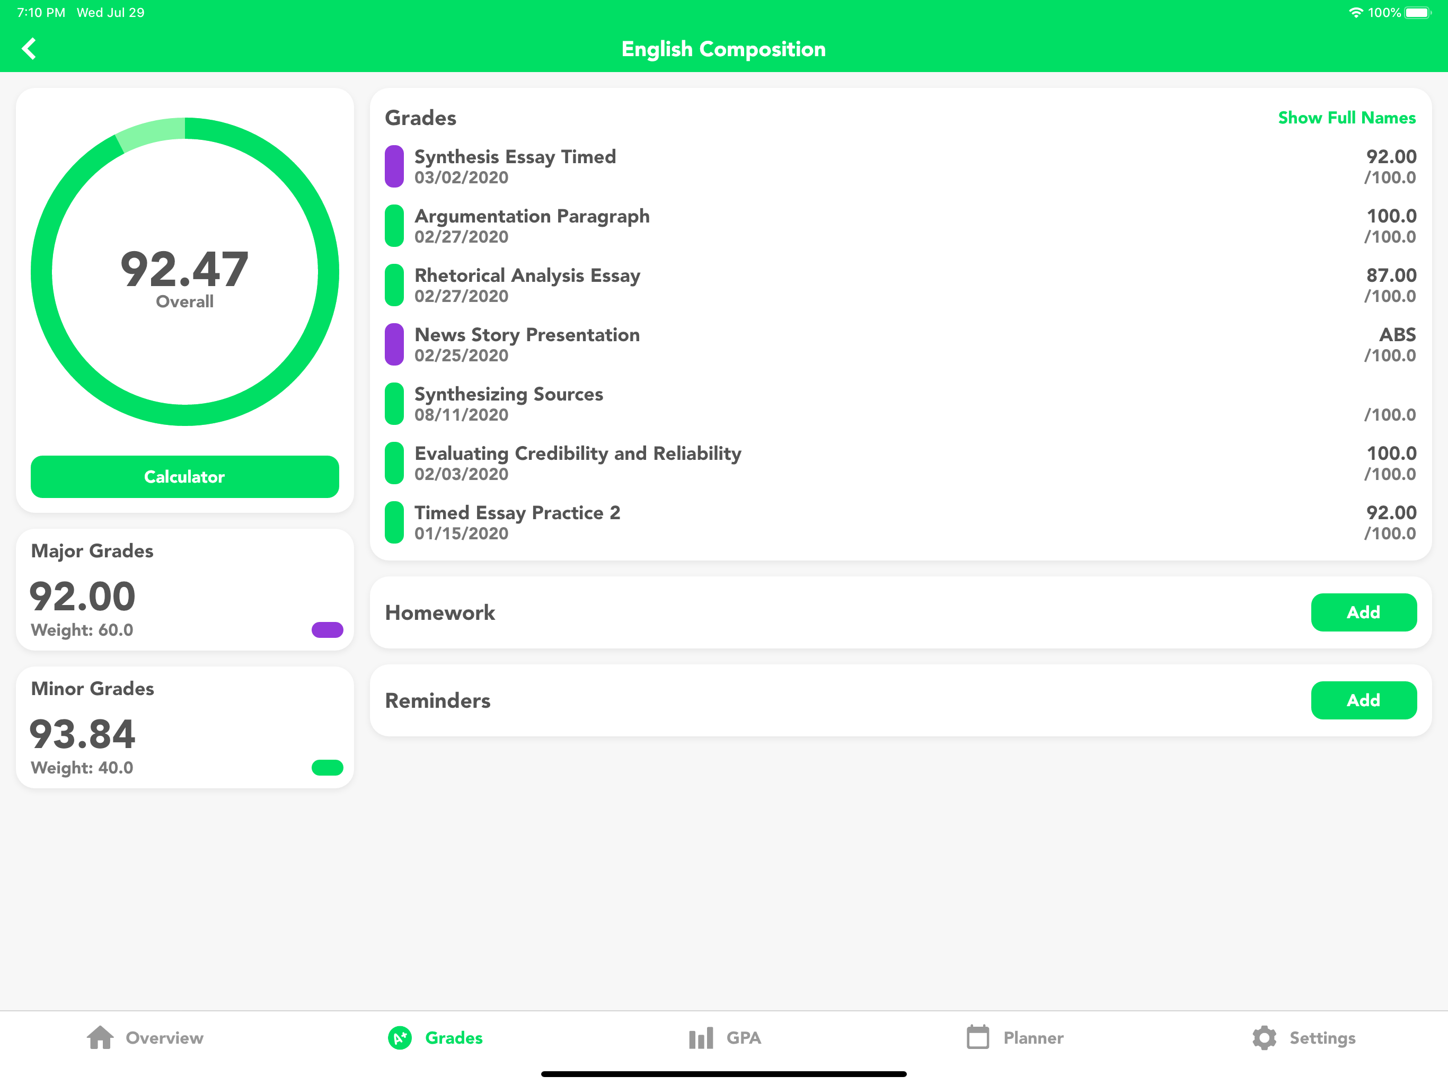Select the Minor Grades category card

[184, 726]
